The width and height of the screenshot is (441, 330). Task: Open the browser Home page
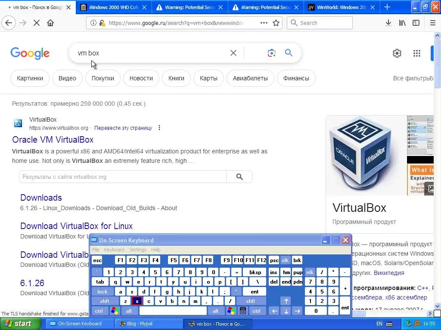coord(50,23)
